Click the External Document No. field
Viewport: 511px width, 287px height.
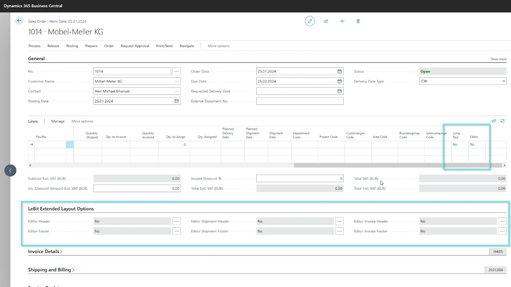[x=300, y=101]
